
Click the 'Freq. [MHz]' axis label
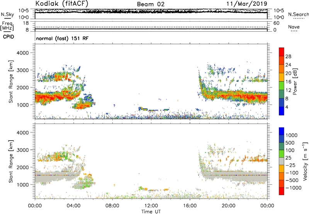(7, 27)
